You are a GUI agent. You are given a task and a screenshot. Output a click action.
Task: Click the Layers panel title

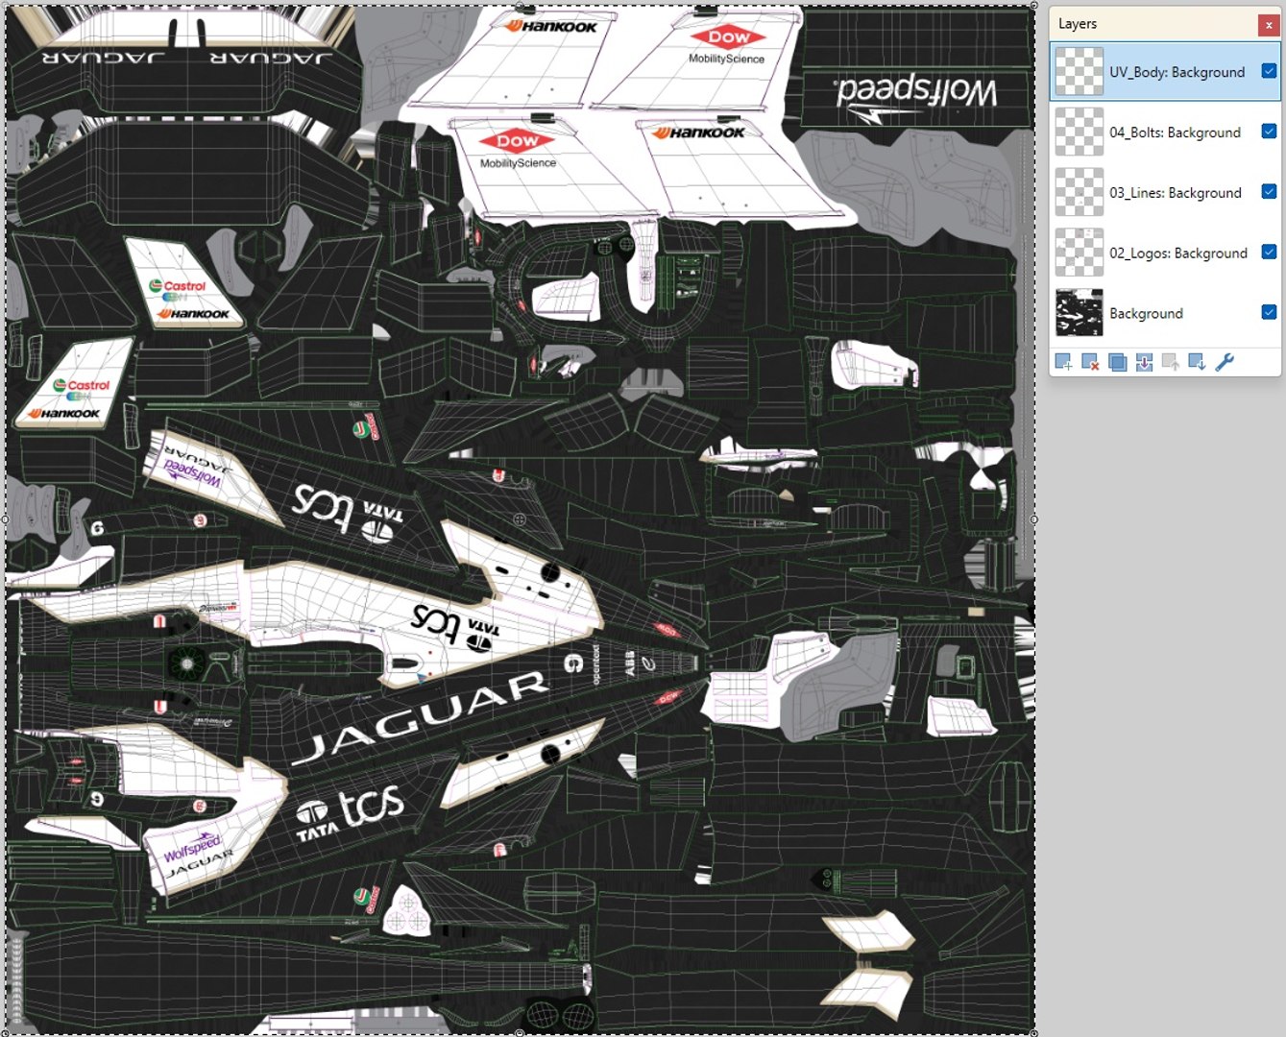coord(1077,24)
